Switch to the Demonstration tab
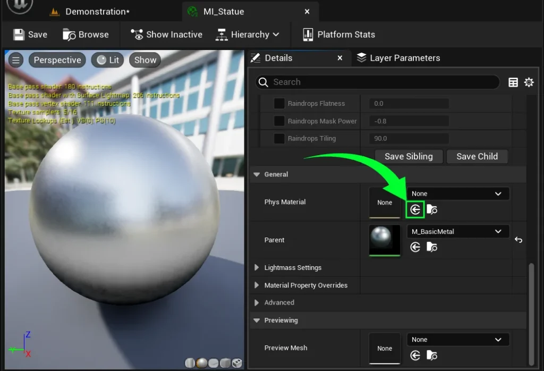 point(97,12)
